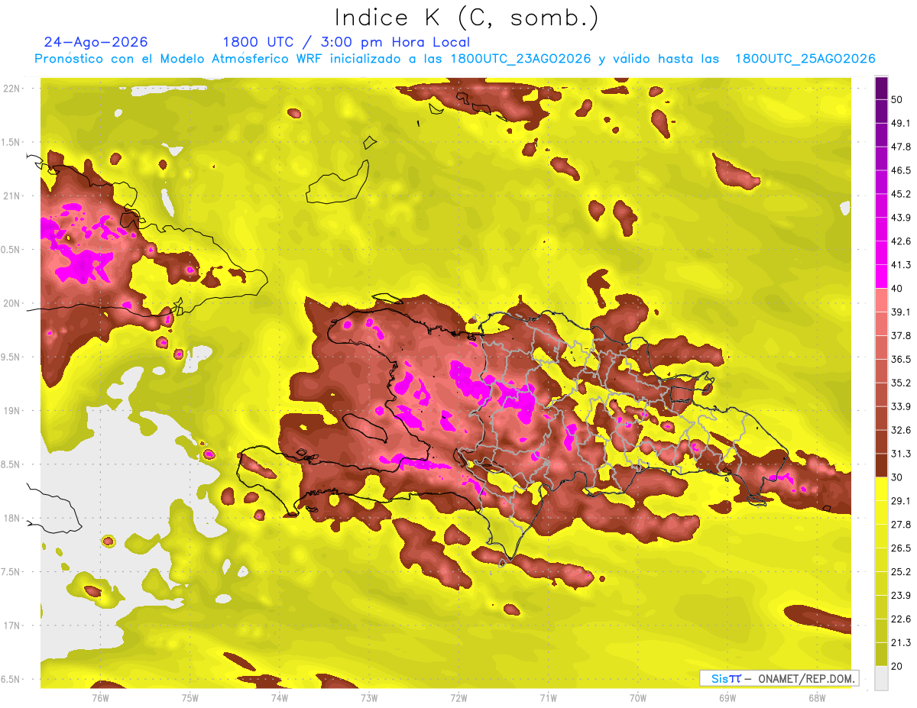
Task: Click the dark brown colorbar segment between 30 and 31.3
Action: pos(881,465)
